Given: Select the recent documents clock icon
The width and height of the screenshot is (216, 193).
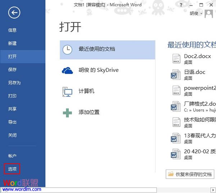Looking at the screenshot, I should coord(67,50).
